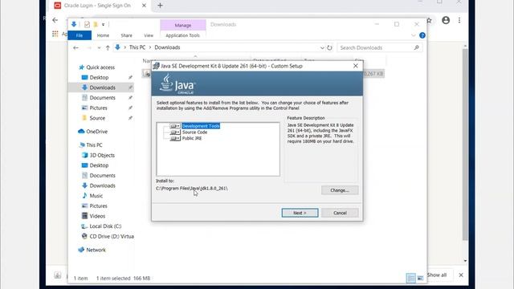Go up one folder level in Explorer
514x289 pixels.
[x=108, y=48]
